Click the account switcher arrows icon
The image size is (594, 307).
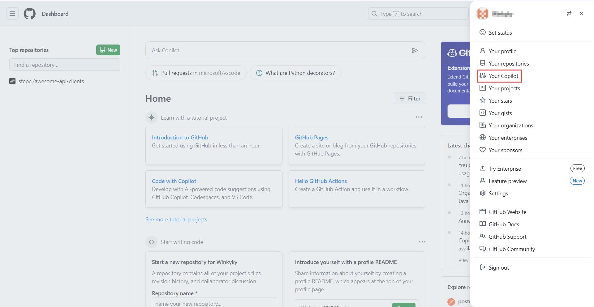click(569, 14)
